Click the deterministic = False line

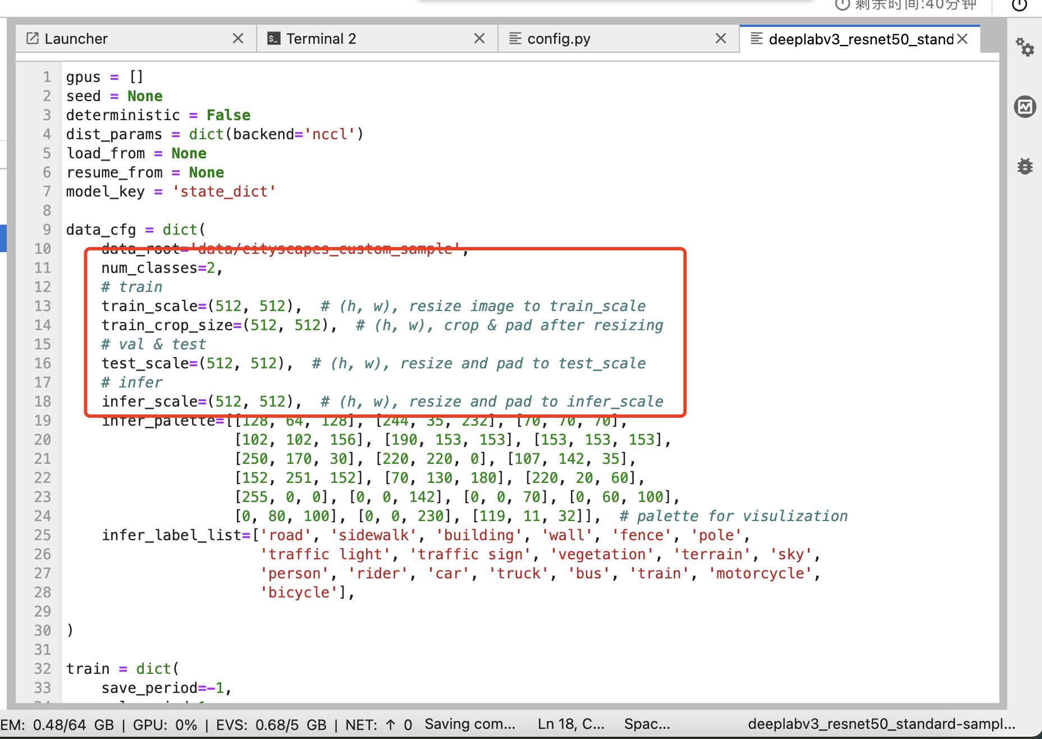coord(158,115)
